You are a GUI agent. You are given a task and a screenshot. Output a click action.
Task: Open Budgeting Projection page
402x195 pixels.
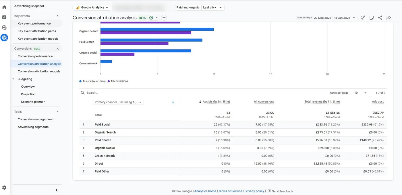pyautogui.click(x=28, y=94)
